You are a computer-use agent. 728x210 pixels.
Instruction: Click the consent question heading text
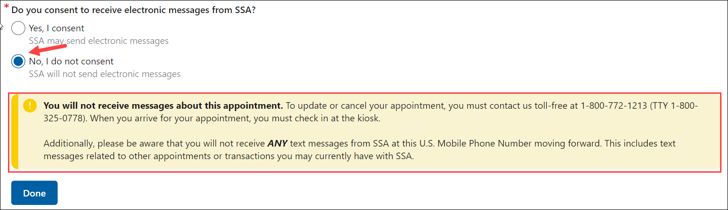134,10
